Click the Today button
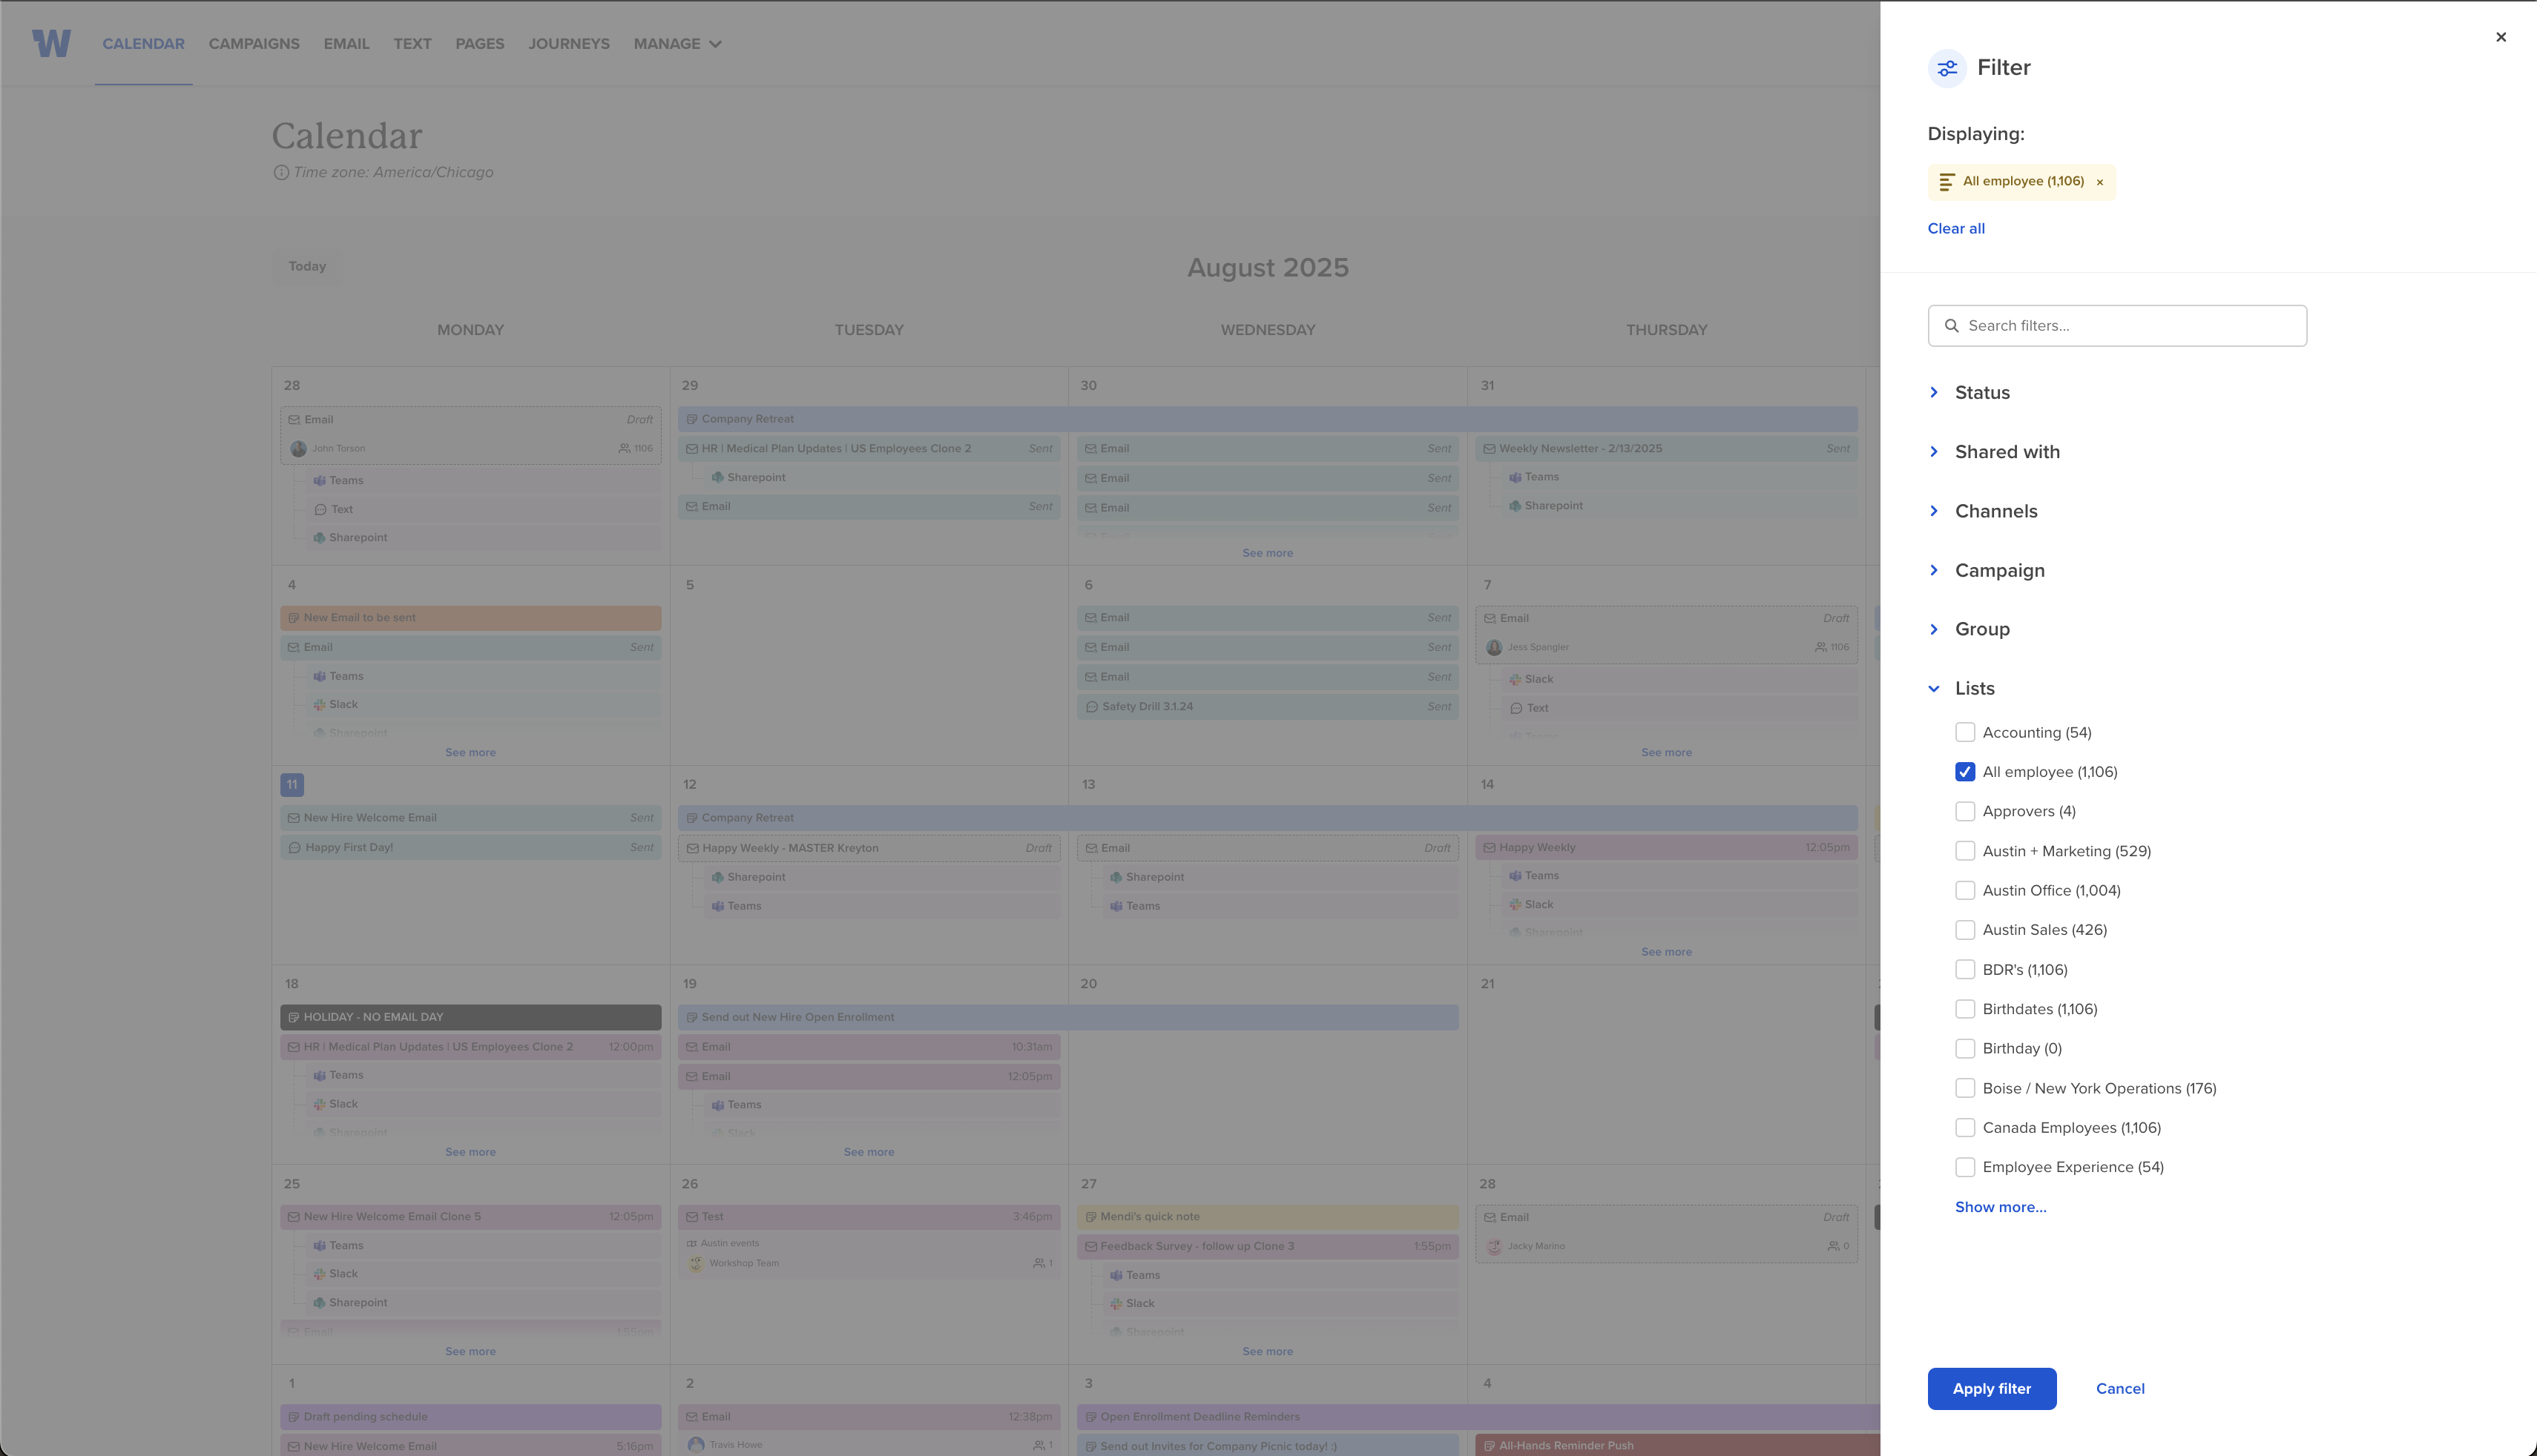 307,267
